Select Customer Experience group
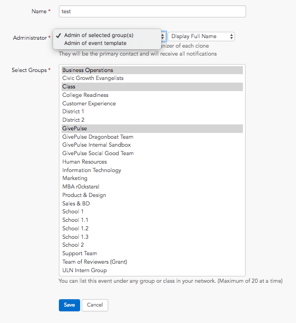 point(152,103)
